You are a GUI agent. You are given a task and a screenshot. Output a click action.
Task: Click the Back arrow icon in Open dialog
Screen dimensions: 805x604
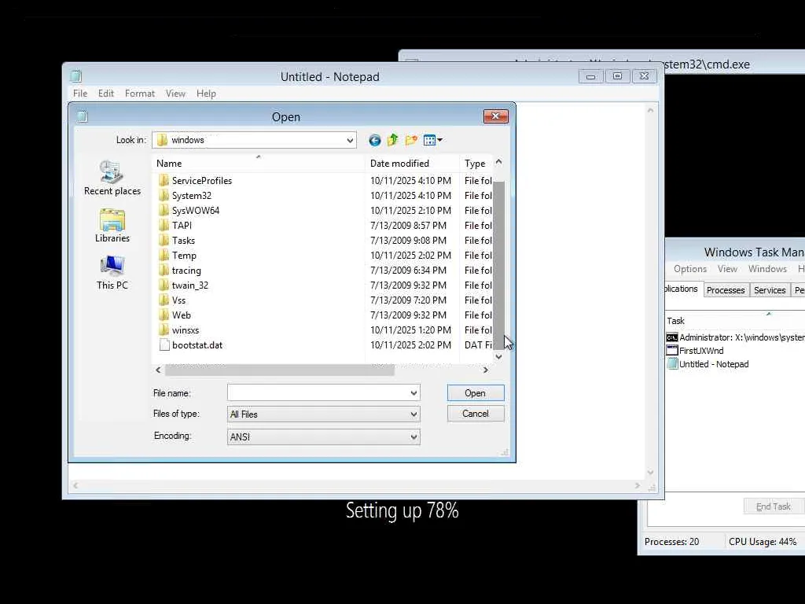[x=375, y=140]
